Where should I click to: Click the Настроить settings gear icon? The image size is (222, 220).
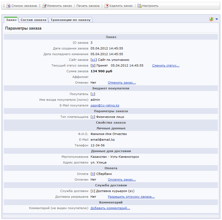pos(140,6)
